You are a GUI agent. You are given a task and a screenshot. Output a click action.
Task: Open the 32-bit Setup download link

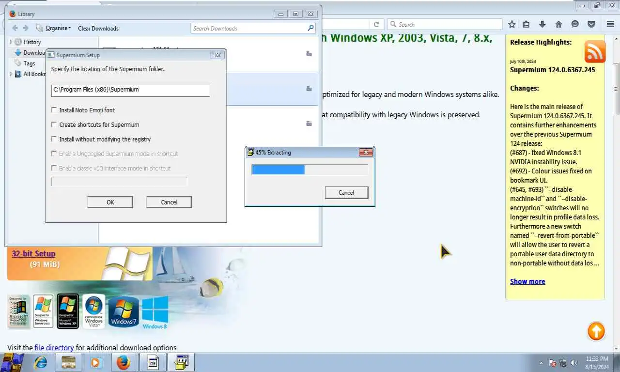33,253
